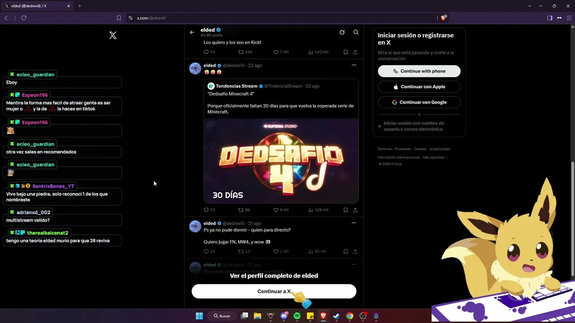Reply to the post with 25 comments

coord(209,252)
